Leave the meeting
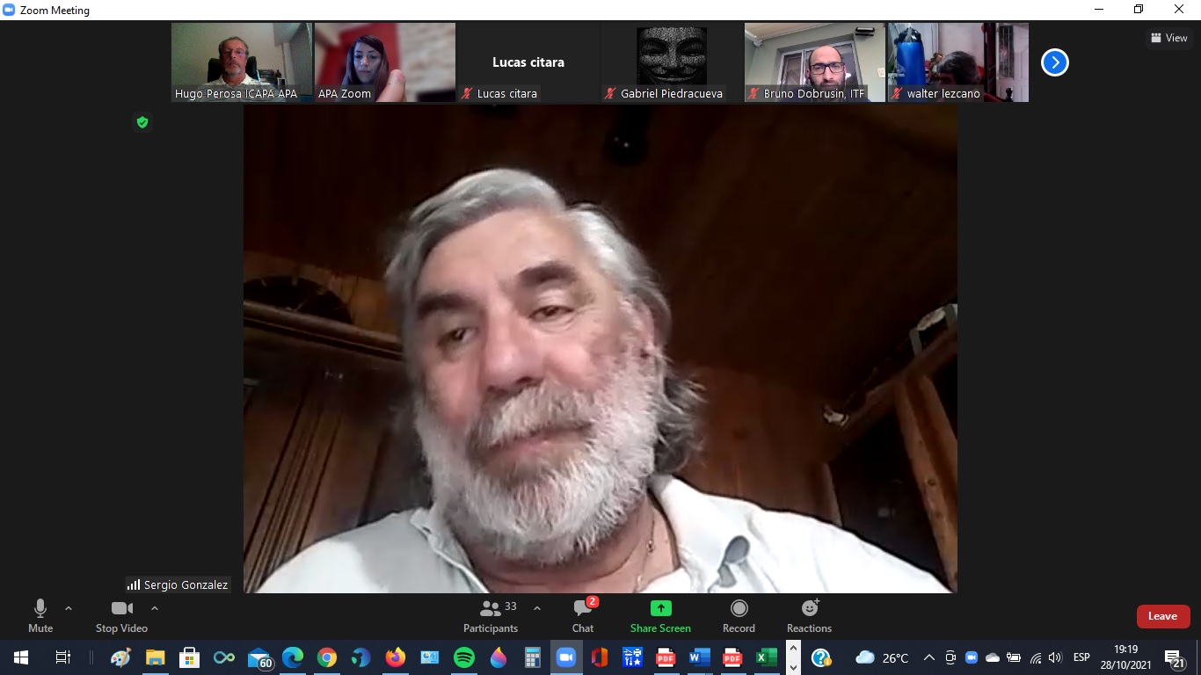 click(x=1162, y=616)
